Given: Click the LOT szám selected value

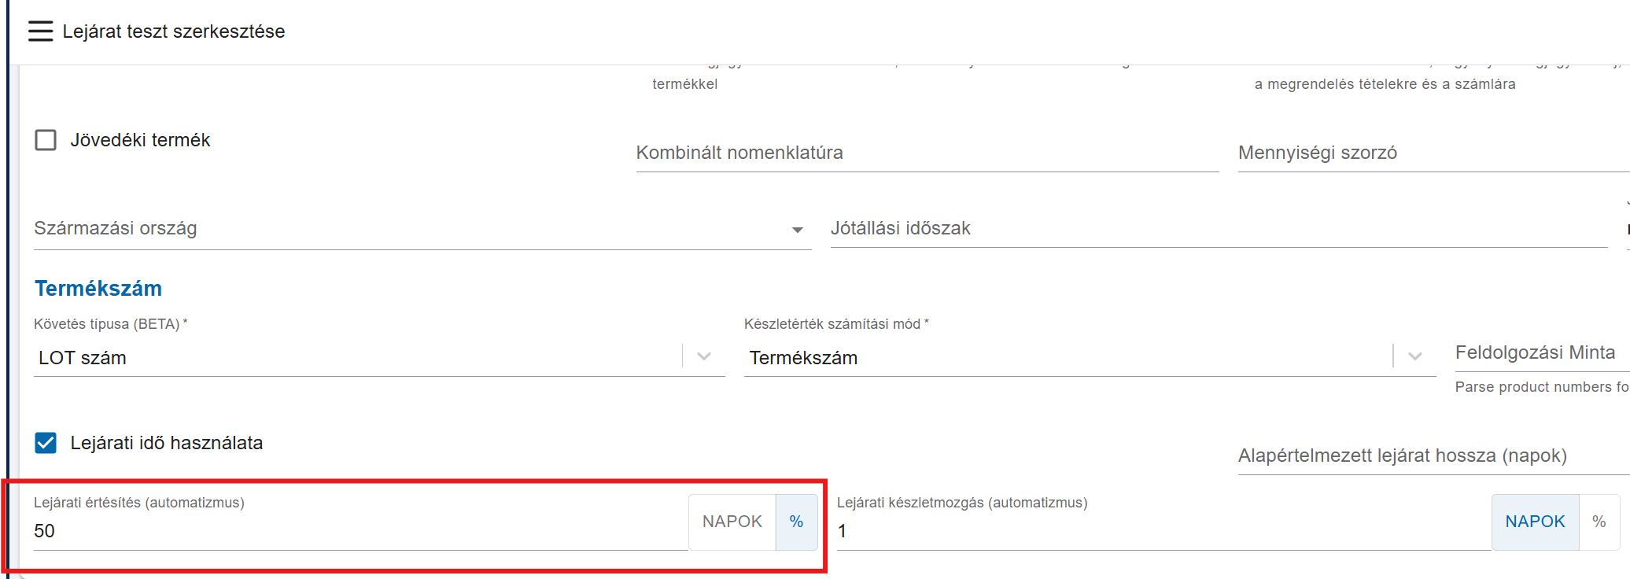Looking at the screenshot, I should pos(83,358).
